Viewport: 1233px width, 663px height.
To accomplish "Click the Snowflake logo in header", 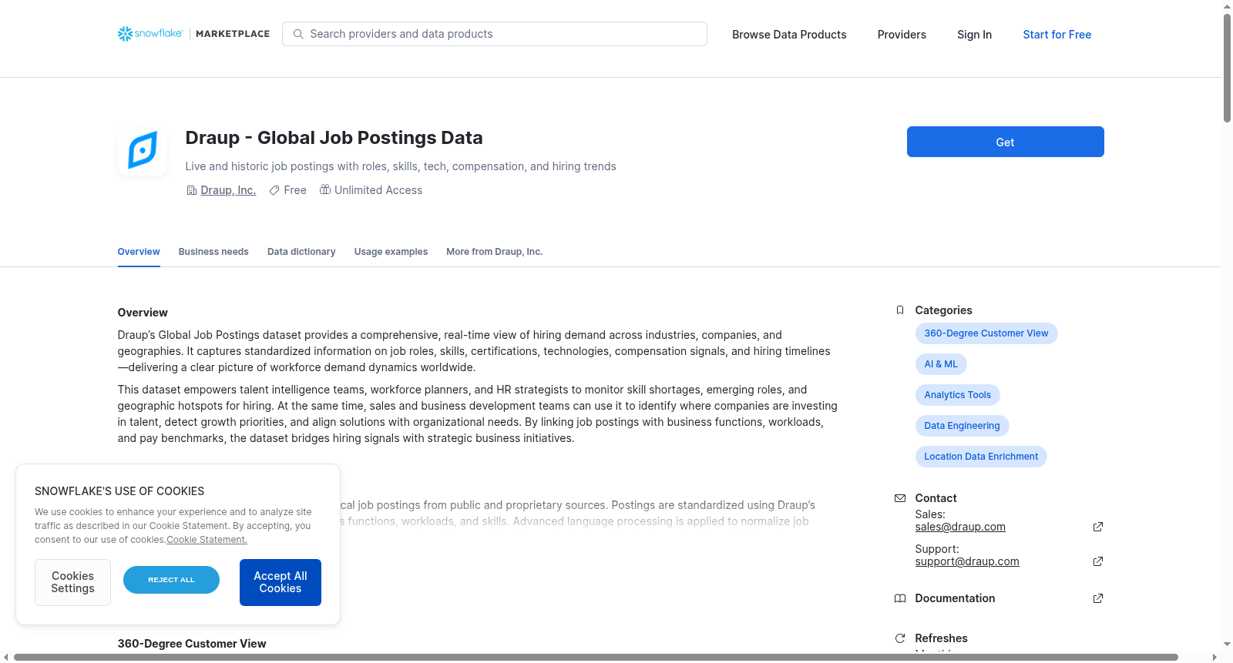I will (150, 34).
